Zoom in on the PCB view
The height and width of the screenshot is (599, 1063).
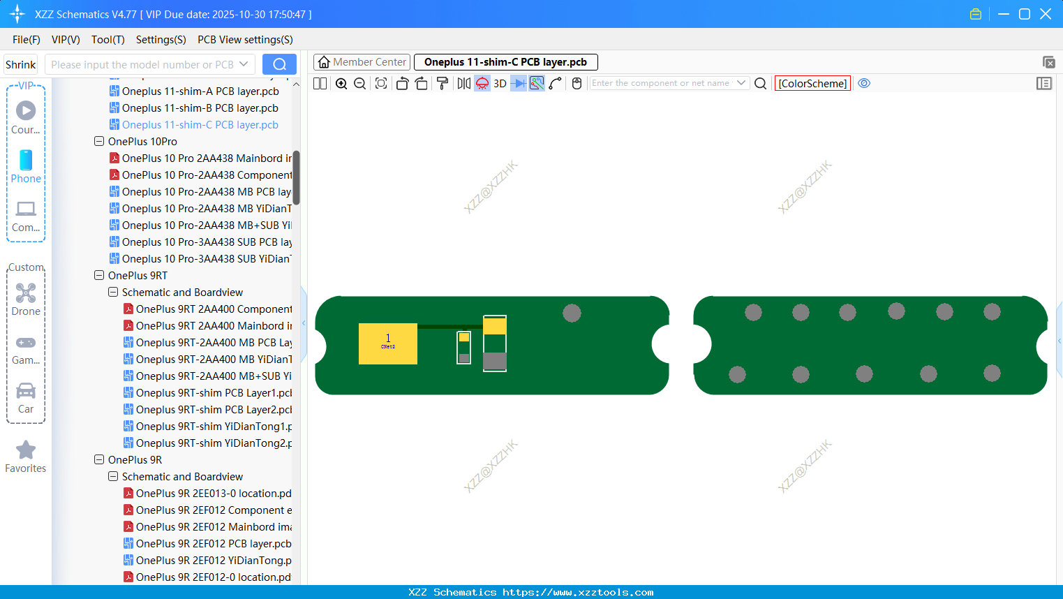click(x=341, y=83)
